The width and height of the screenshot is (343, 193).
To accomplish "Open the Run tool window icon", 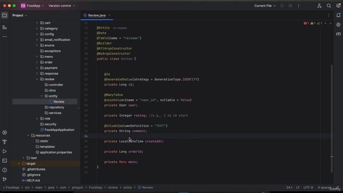I will 5,151.
